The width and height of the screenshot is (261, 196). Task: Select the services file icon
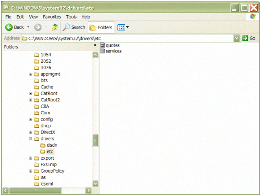[x=103, y=51]
